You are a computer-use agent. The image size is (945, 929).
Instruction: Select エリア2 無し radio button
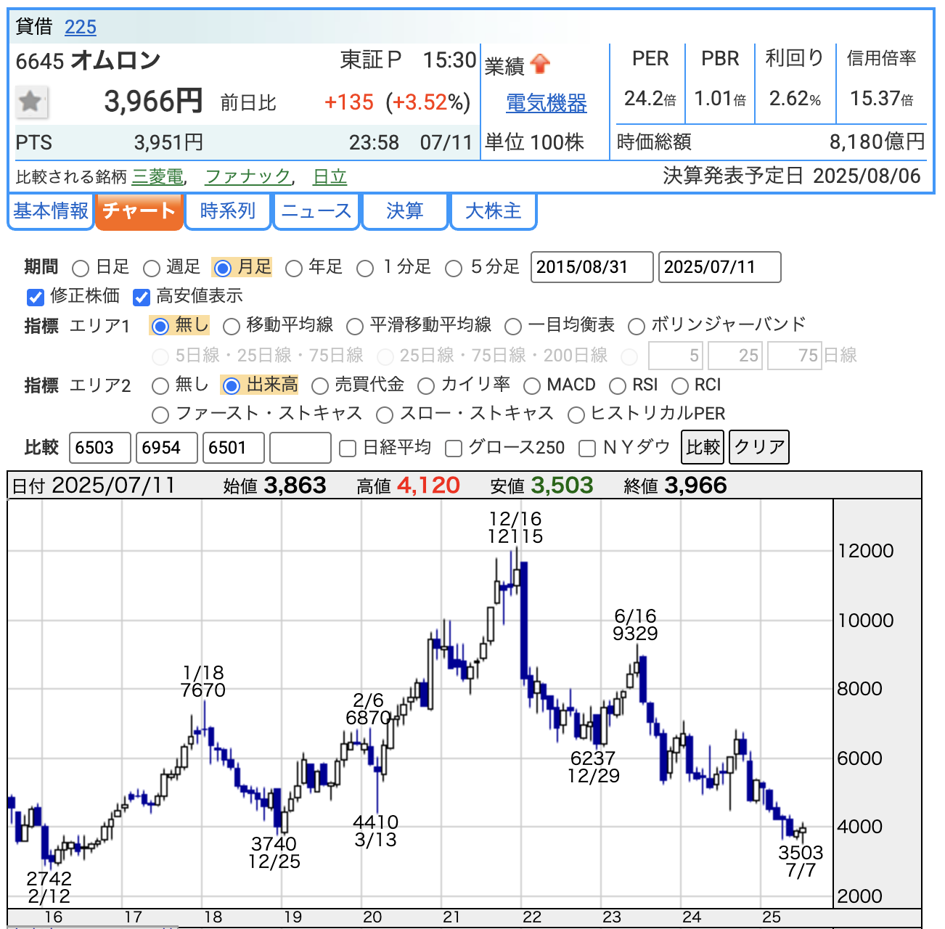pos(160,386)
